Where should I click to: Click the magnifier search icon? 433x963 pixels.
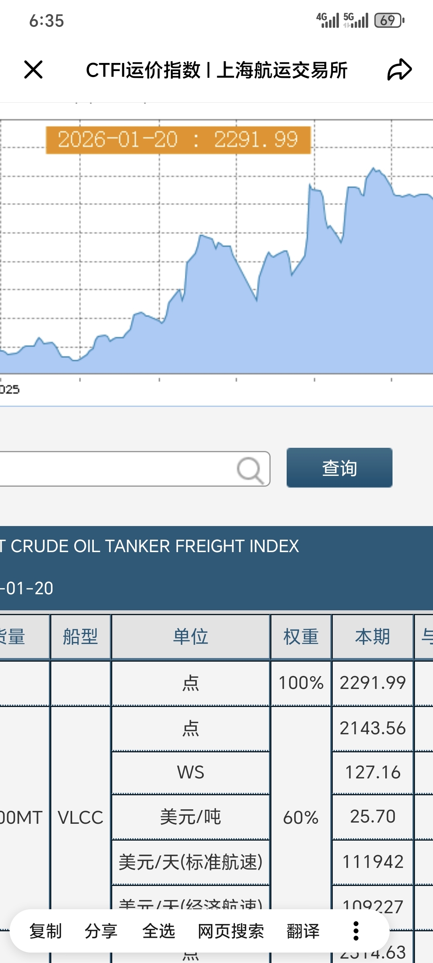[250, 469]
